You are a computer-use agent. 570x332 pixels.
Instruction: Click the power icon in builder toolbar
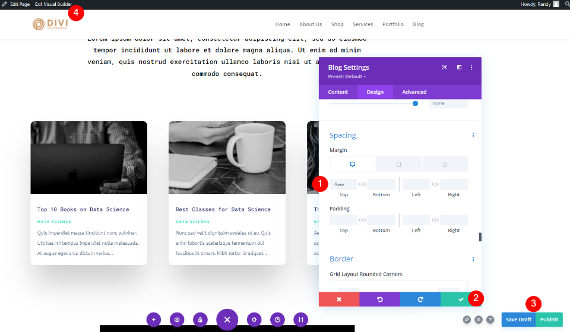177,320
